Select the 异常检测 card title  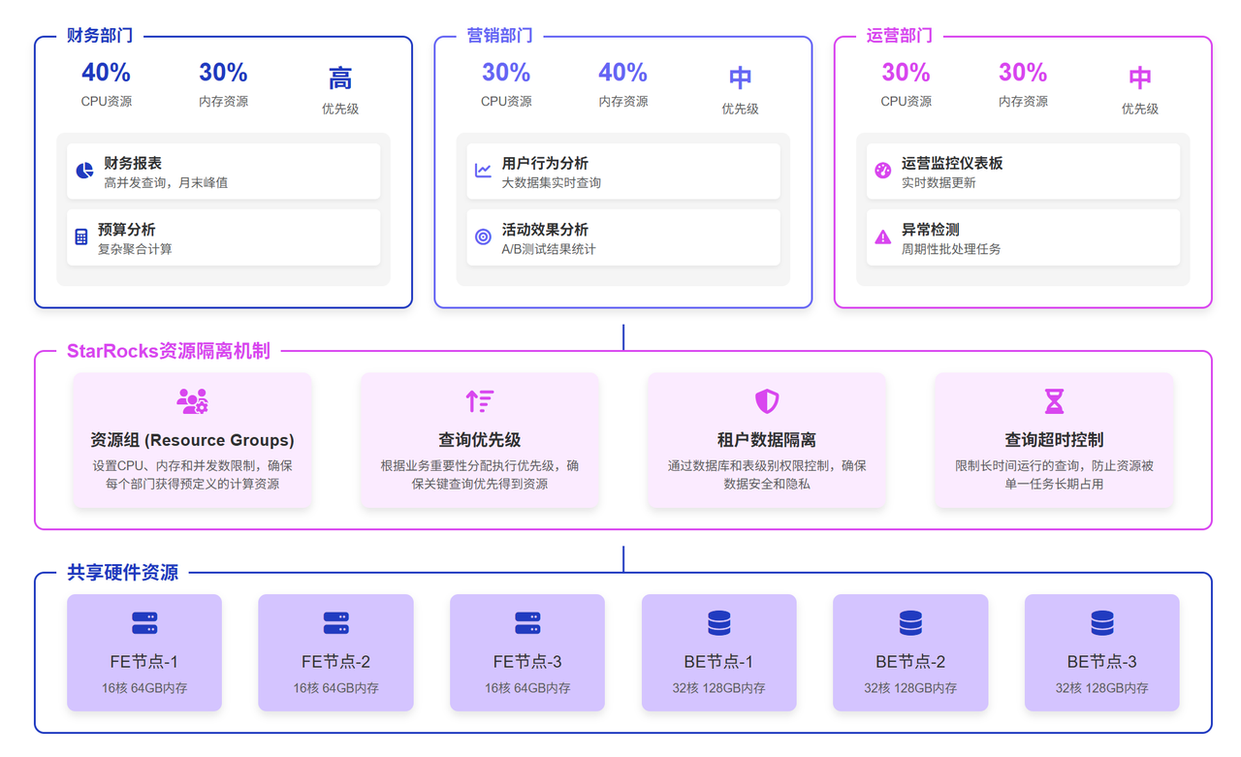pos(930,230)
